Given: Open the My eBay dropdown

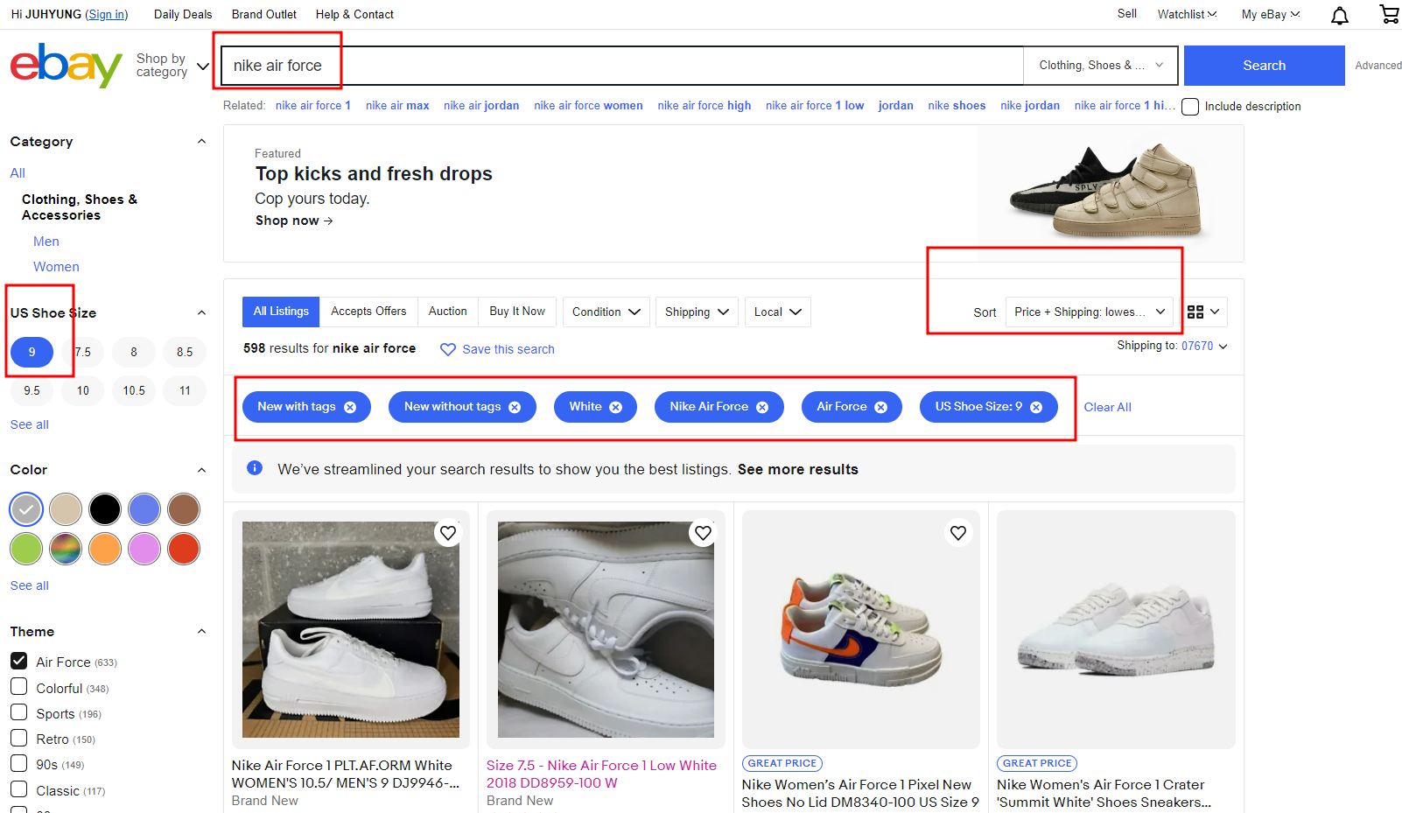Looking at the screenshot, I should [1271, 14].
